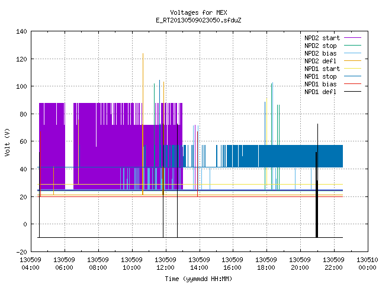Click the orange NPD2 defl legend line
The width and height of the screenshot is (379, 284).
(x=353, y=61)
